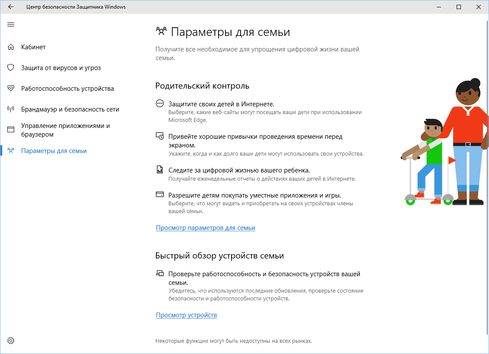Open the settings gear at bottom left

tap(10, 341)
